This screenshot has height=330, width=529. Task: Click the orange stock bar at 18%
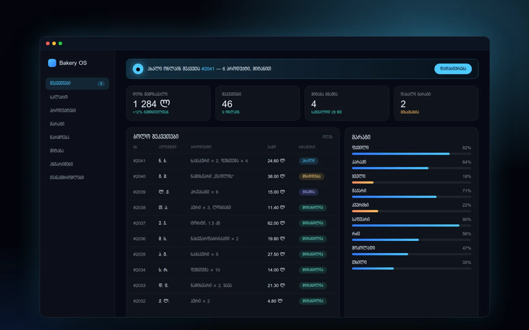pyautogui.click(x=412, y=182)
